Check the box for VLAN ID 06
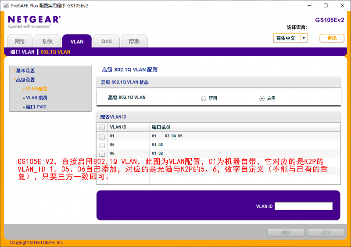 point(102,154)
